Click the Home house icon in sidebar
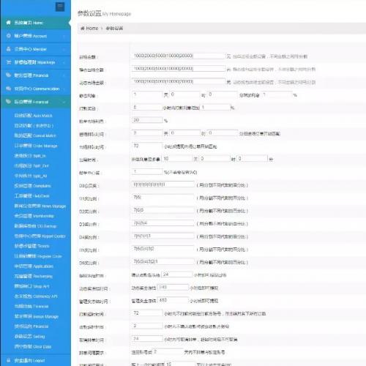The width and height of the screenshot is (366, 366). [9, 23]
